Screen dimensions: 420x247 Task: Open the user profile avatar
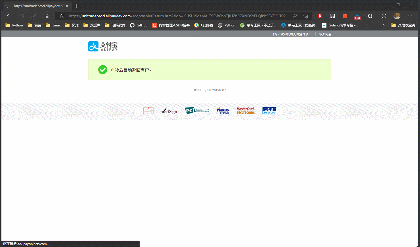click(x=397, y=16)
